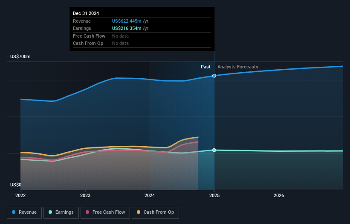Click the Revenue row label in tooltip
This screenshot has height=224, width=350.
click(x=82, y=21)
